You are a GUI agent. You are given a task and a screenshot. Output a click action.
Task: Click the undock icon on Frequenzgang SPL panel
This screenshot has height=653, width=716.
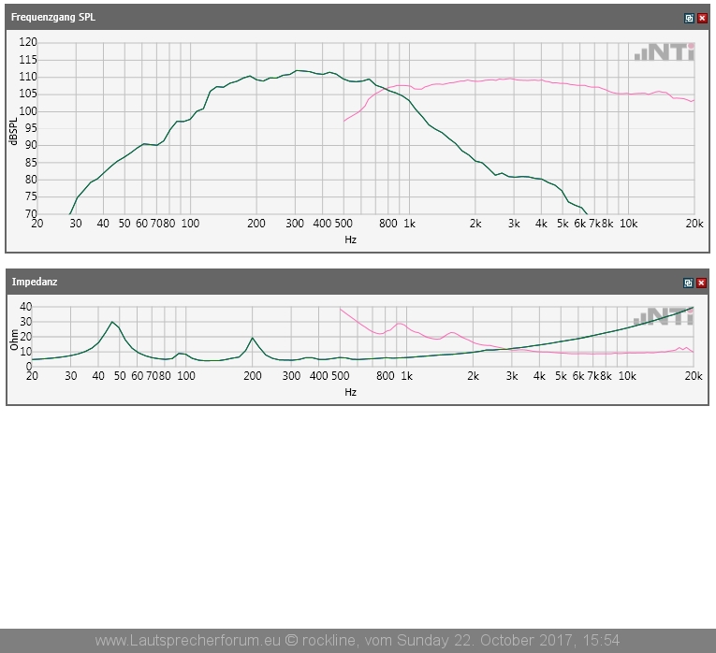click(x=689, y=18)
